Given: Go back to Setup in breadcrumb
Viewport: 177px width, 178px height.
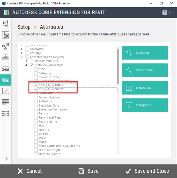Looking at the screenshot, I should click(x=24, y=27).
